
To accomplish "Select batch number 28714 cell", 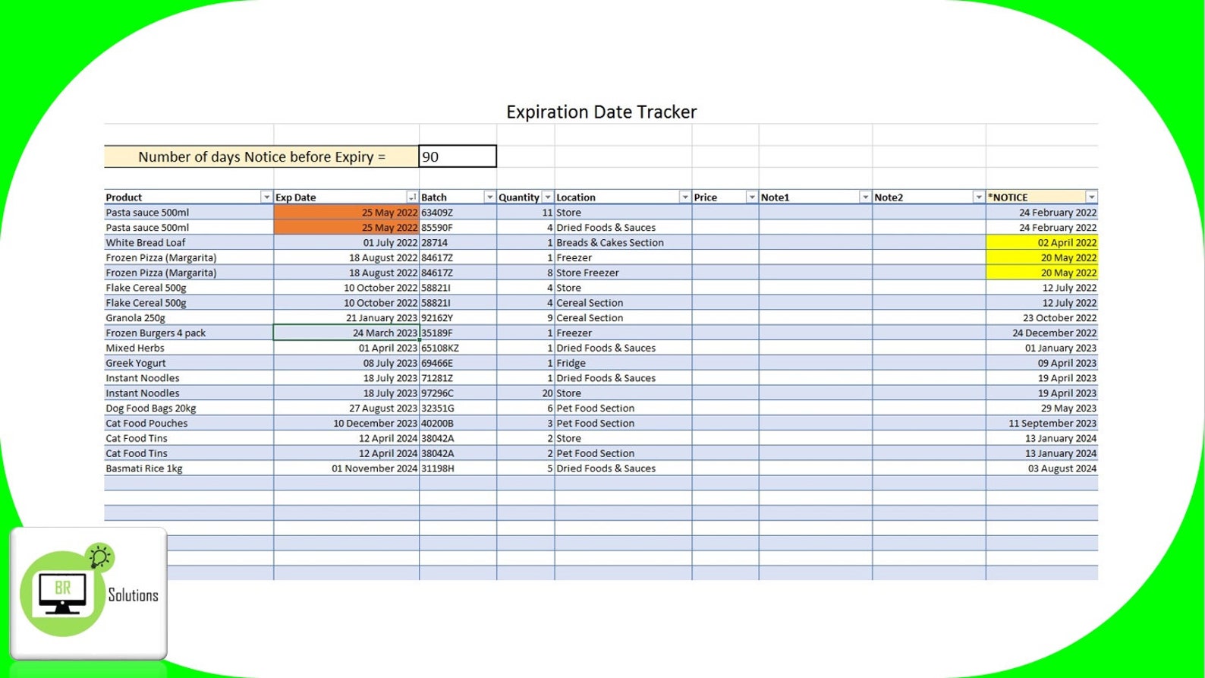I will tap(458, 243).
